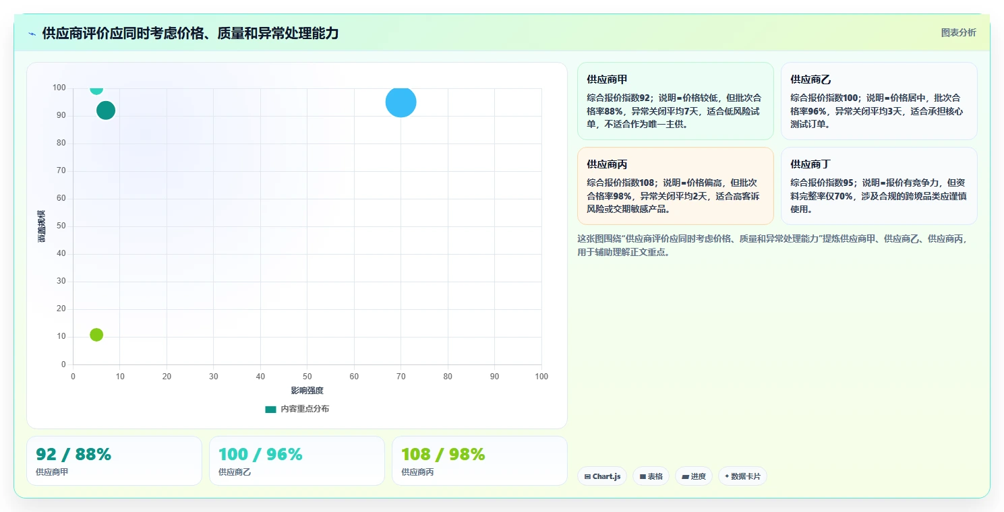The image size is (1004, 512).
Task: Open the 供应商丁 description card
Action: pyautogui.click(x=879, y=186)
